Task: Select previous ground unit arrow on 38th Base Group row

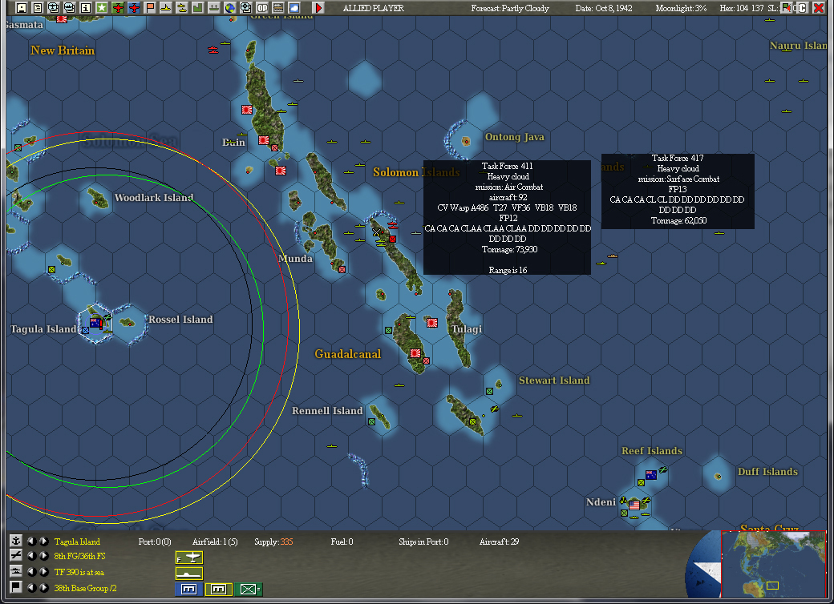Action: pos(32,587)
